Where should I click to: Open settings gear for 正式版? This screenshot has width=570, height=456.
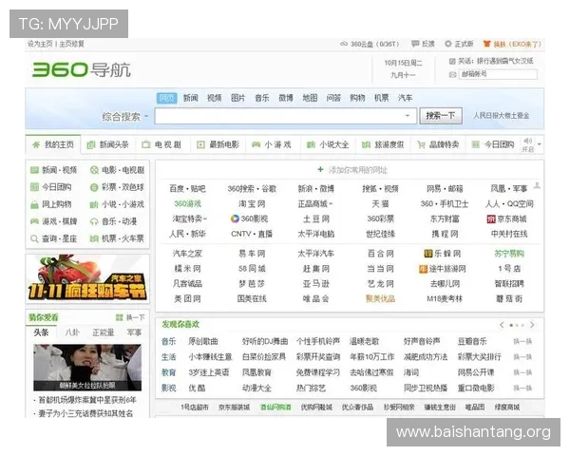[x=448, y=44]
